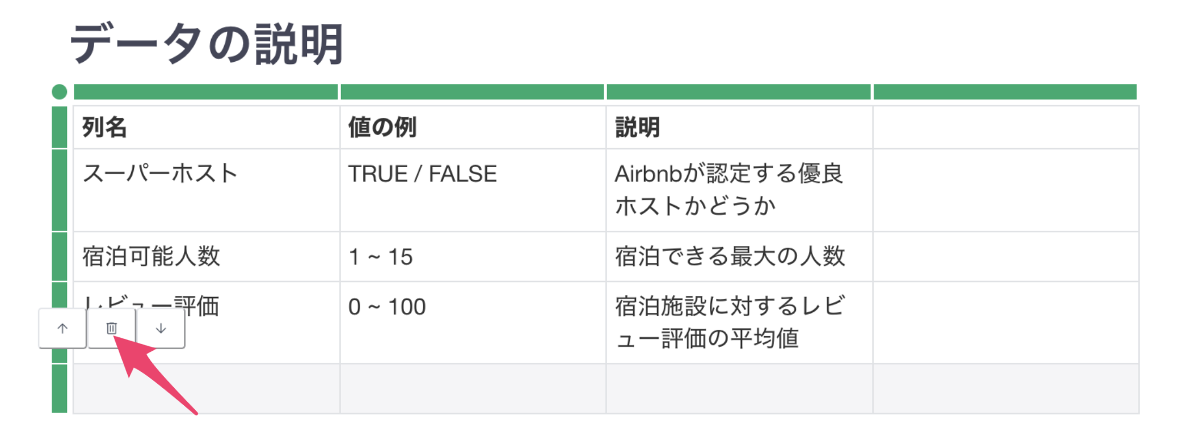Select 宿泊可能人数 row via green row handle
Screen dimensions: 1179x433
click(60, 257)
